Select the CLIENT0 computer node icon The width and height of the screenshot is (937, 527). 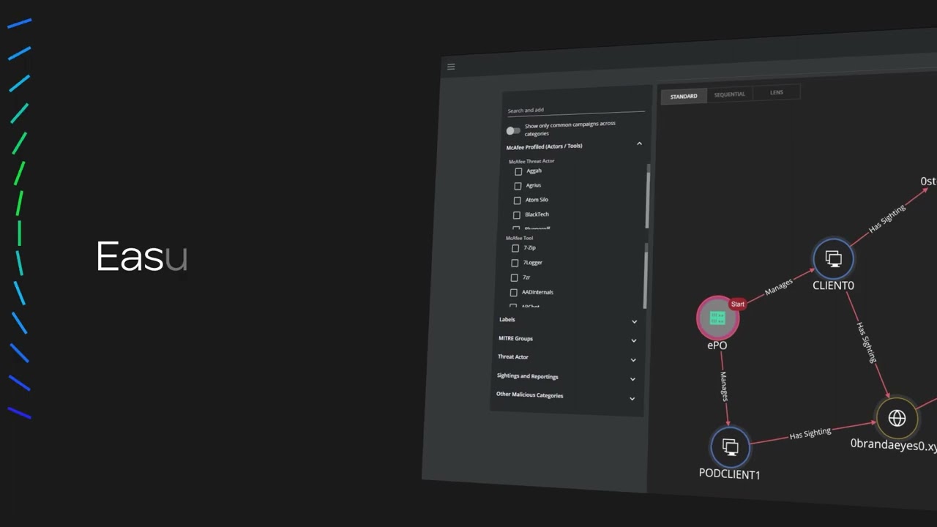[833, 258]
